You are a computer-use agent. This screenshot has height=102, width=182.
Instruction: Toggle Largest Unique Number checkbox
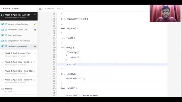coord(3,24)
